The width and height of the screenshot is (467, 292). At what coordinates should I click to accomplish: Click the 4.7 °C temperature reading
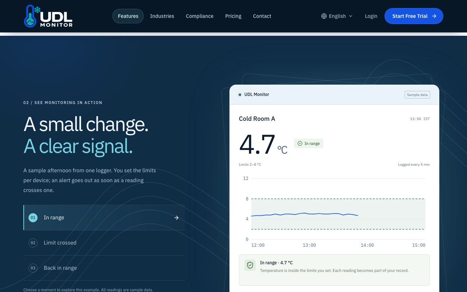pyautogui.click(x=263, y=145)
